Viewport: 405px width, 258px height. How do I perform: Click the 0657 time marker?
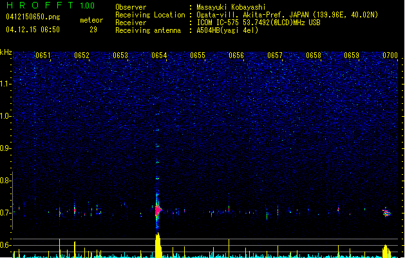[275, 55]
